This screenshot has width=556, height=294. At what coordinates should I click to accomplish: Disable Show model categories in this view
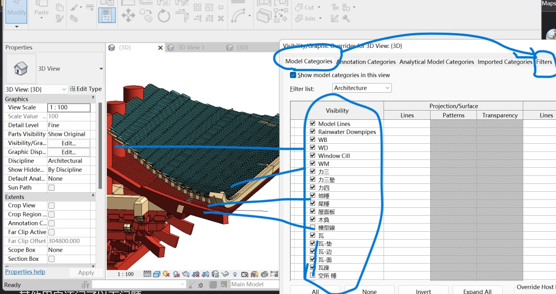(x=293, y=75)
